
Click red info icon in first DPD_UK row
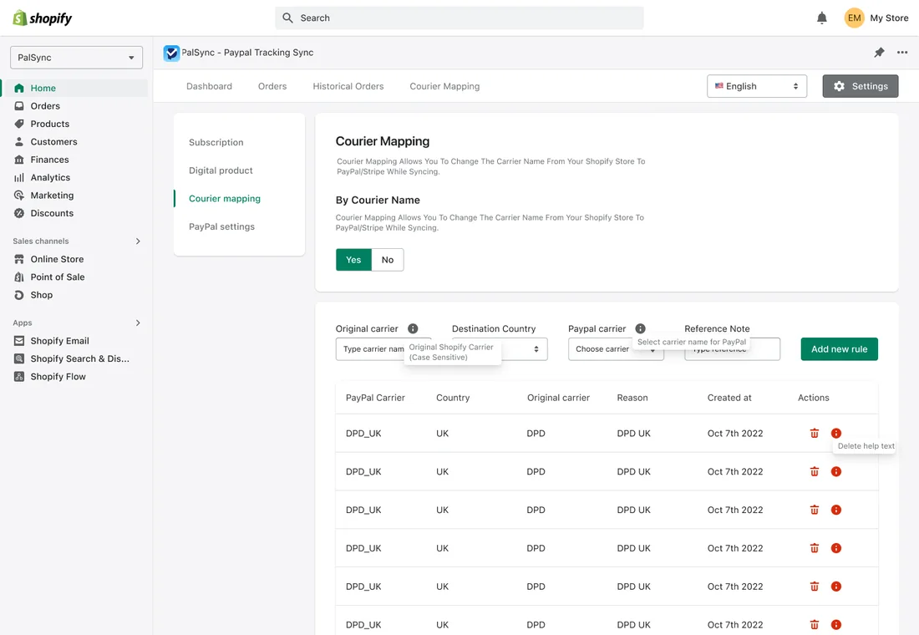pyautogui.click(x=836, y=434)
